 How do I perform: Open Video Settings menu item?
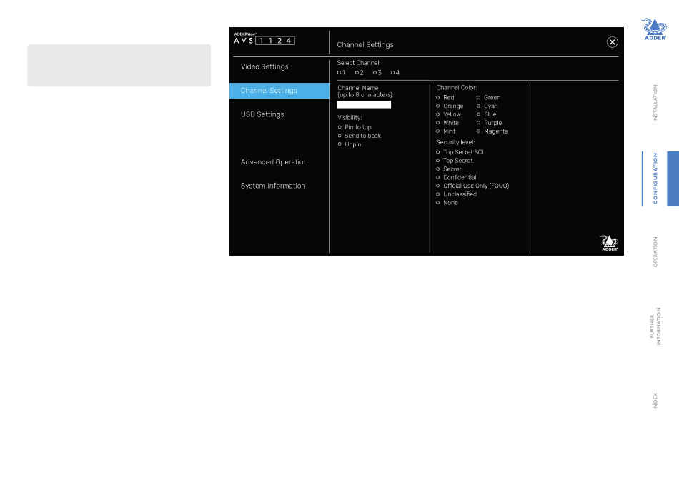(264, 66)
